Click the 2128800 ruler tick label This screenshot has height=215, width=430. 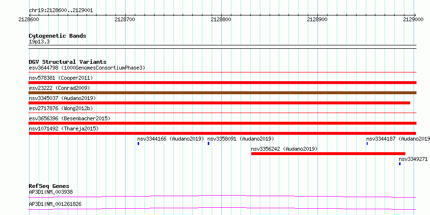click(221, 19)
